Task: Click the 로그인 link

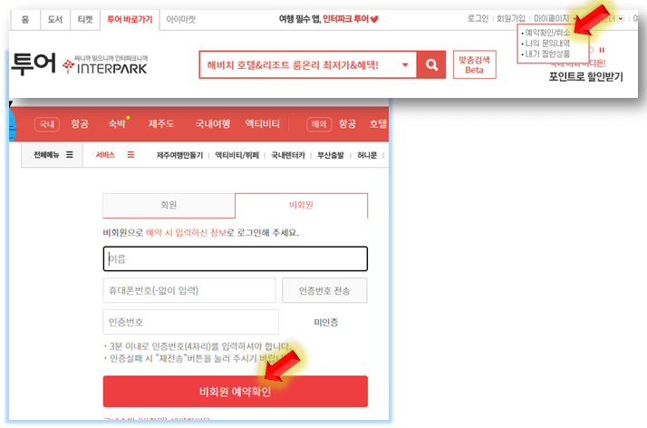Action: click(x=478, y=18)
